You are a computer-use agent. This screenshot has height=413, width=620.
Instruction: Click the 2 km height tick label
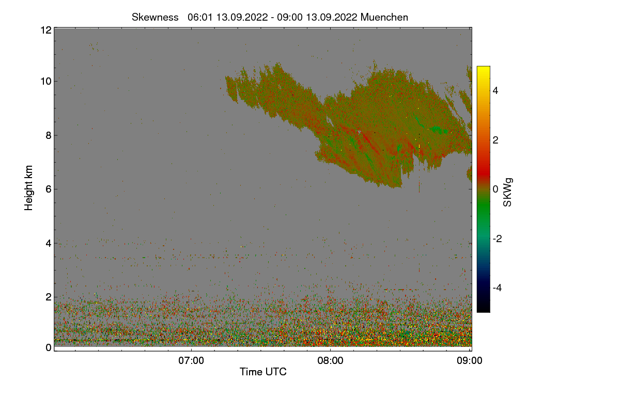pyautogui.click(x=49, y=297)
